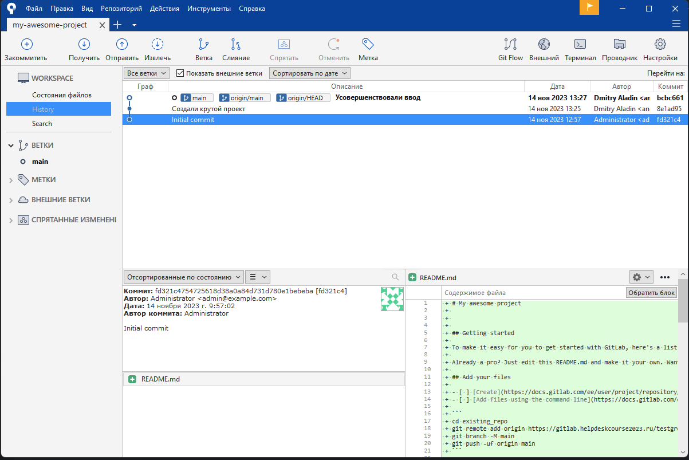689x460 pixels.
Task: Launch the Терминал (Terminal) icon
Action: tap(580, 45)
